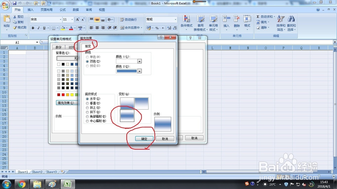Select the from corner (角部辐射) shading style
Viewport: 337px width, 189px height.
(x=87, y=117)
